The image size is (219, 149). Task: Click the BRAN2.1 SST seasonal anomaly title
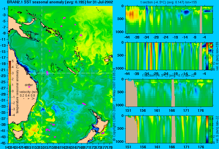[60, 2]
